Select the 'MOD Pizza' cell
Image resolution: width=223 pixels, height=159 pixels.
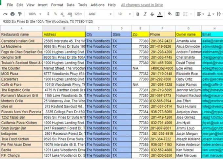click(21, 74)
